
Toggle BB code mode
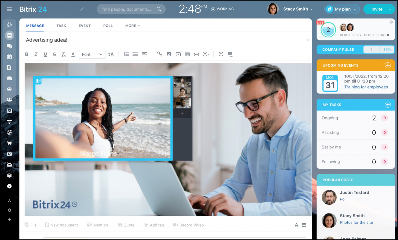pos(230,54)
